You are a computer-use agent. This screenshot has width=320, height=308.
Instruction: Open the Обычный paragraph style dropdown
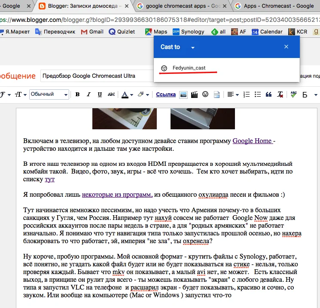pyautogui.click(x=49, y=95)
